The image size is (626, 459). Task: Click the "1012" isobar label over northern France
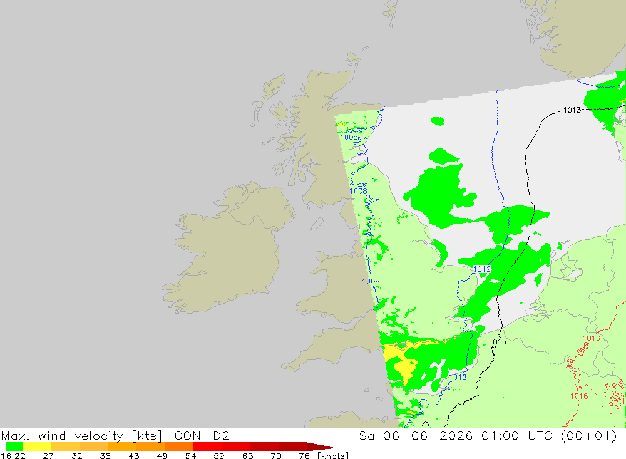coord(458,377)
